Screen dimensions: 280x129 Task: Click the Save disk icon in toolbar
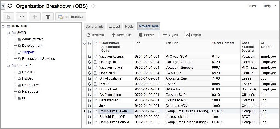[8, 17]
